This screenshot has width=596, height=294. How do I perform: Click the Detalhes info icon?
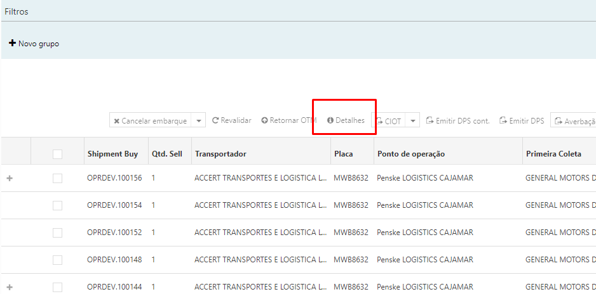point(330,120)
